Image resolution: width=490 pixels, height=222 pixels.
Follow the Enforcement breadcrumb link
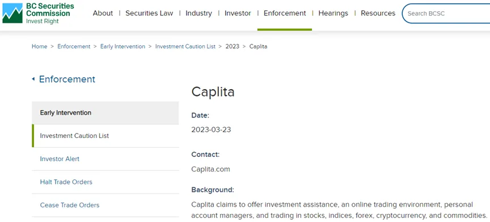(x=74, y=47)
